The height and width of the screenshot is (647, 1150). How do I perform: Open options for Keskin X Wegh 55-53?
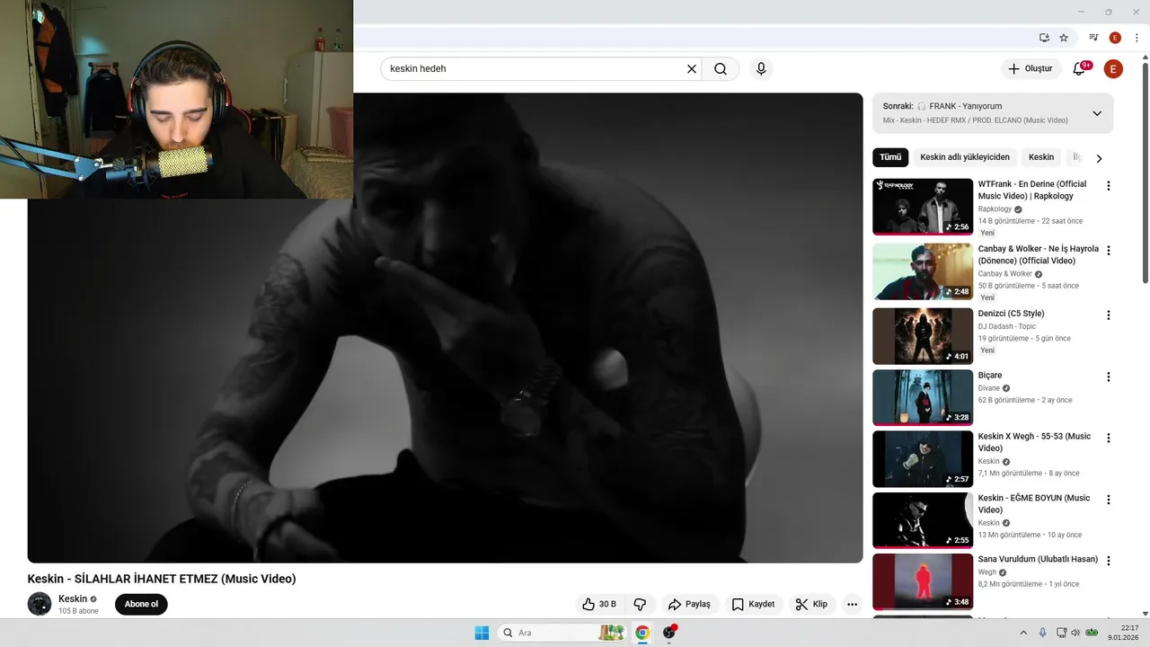point(1108,439)
